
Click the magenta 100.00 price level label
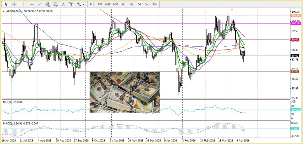point(296,23)
